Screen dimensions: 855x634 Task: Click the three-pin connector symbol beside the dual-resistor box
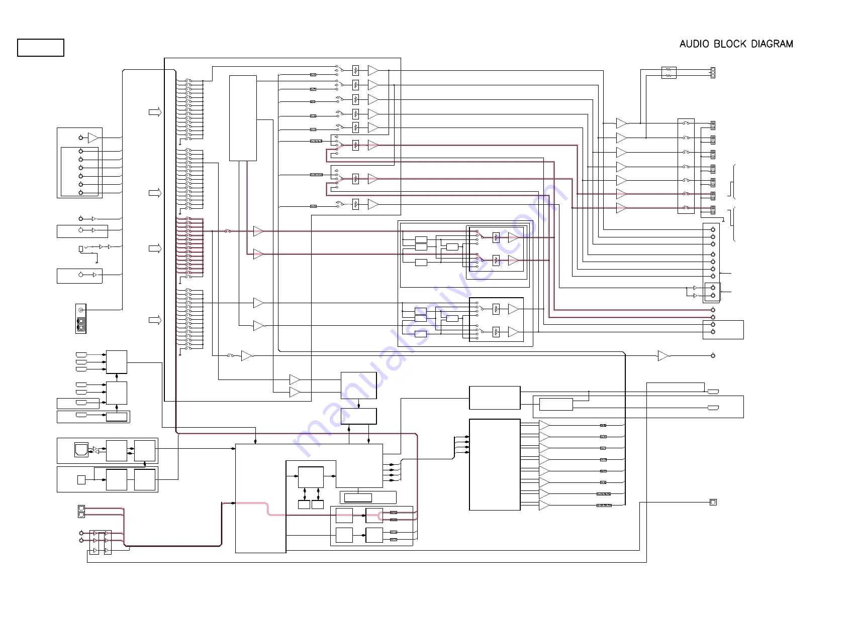pos(713,73)
